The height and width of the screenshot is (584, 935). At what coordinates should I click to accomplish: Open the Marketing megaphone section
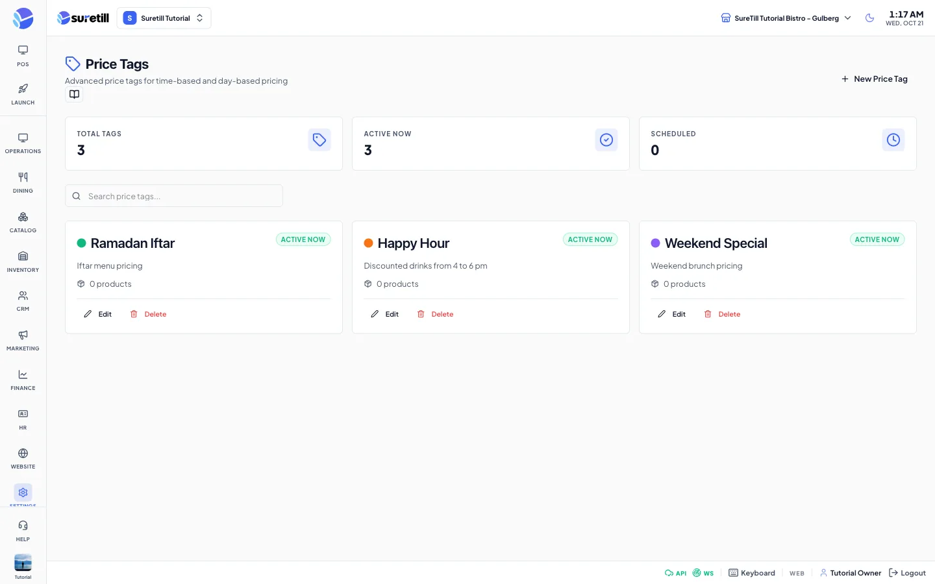pos(23,341)
